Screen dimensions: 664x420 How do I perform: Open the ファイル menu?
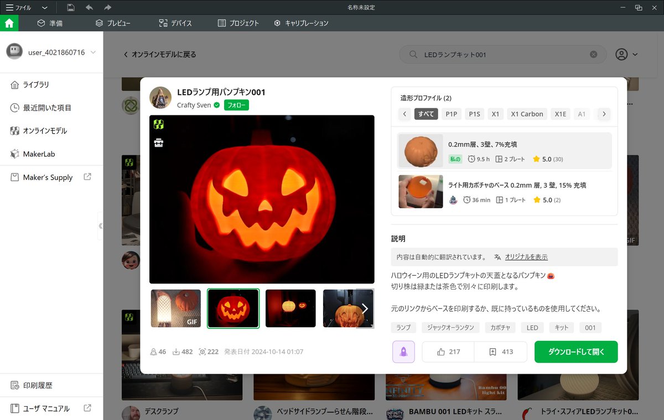[19, 8]
